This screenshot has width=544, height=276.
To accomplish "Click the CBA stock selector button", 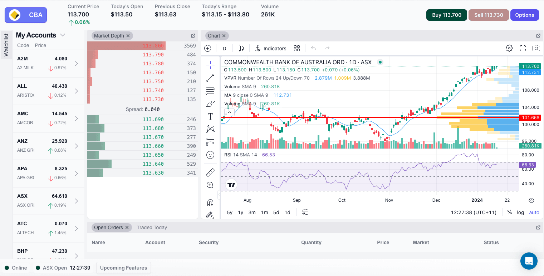I will coord(26,15).
